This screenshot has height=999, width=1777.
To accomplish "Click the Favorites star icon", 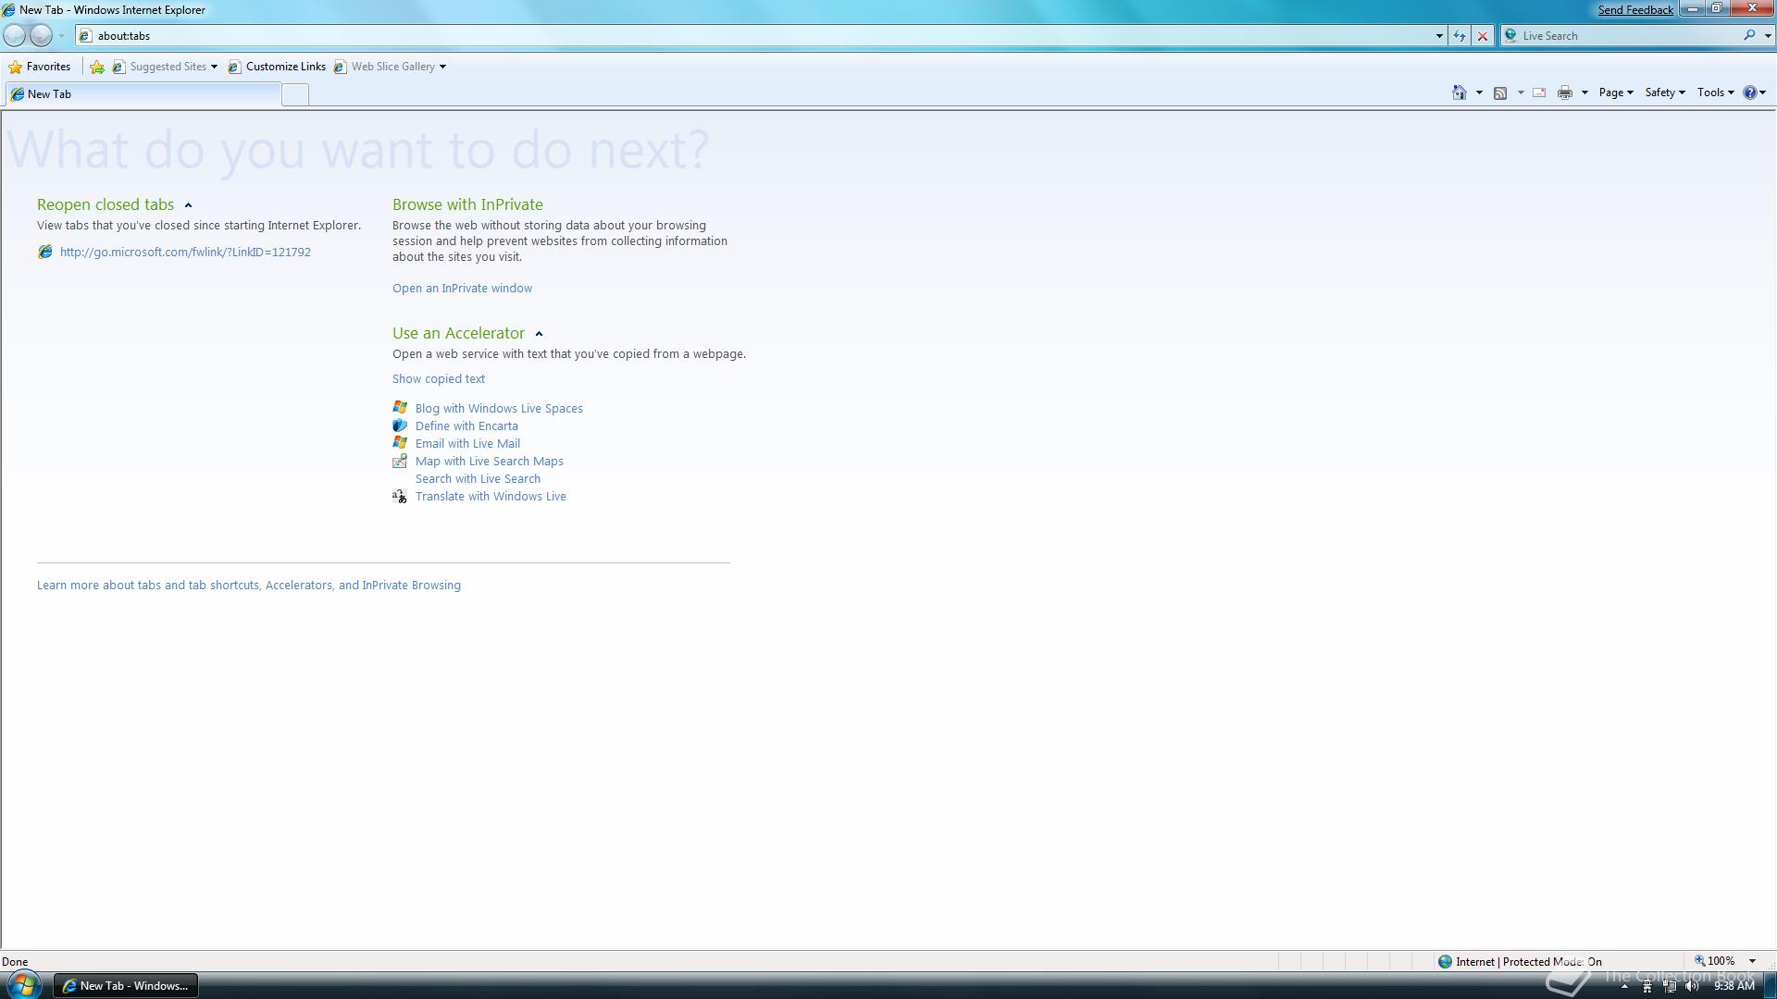I will click(15, 67).
